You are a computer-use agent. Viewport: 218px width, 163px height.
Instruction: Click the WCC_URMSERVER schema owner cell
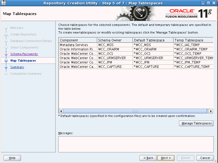(x=115, y=58)
